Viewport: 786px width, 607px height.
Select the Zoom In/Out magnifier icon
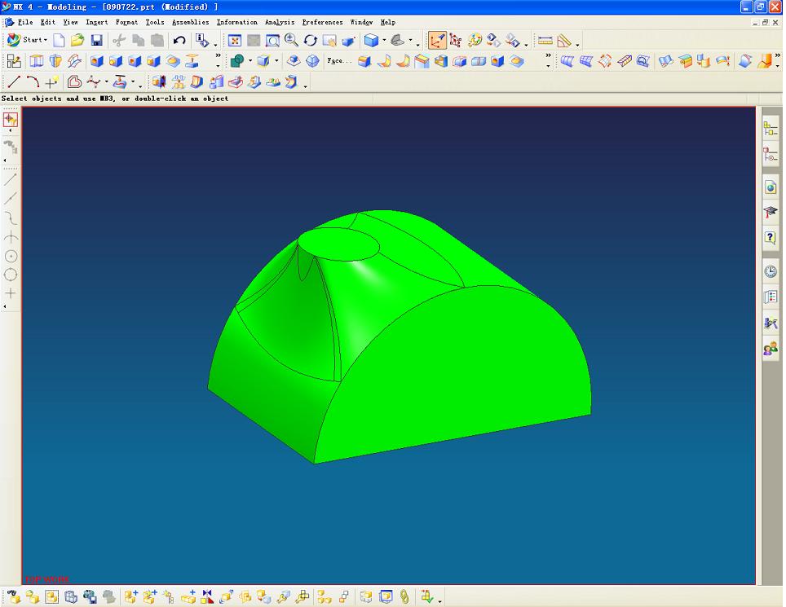(291, 41)
